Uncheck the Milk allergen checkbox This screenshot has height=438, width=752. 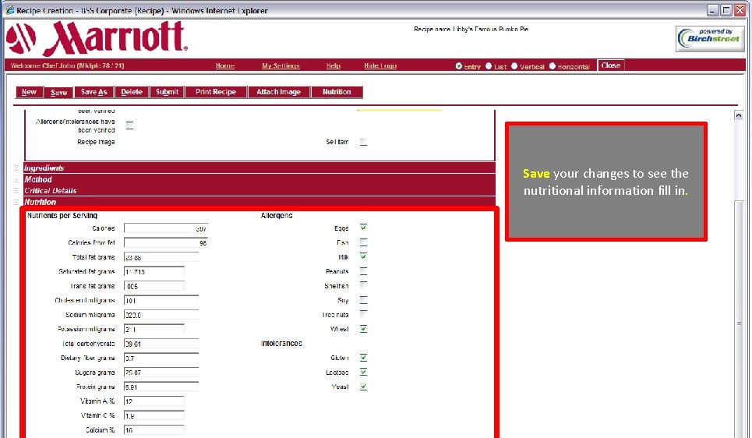(x=363, y=256)
